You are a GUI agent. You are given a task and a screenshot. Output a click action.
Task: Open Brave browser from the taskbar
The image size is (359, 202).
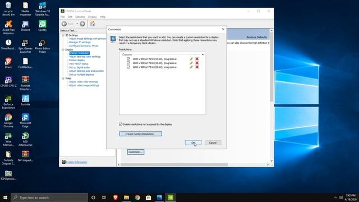[116, 197]
